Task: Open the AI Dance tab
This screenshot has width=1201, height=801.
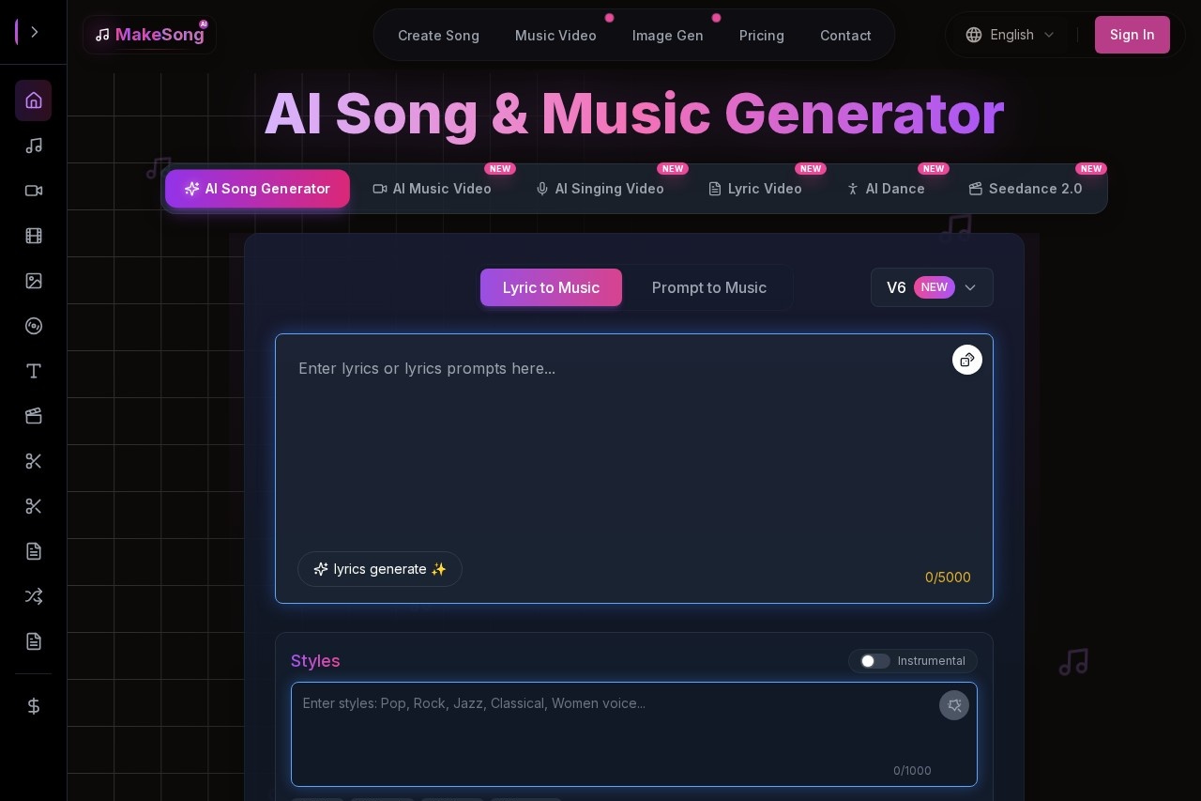Action: pos(886,189)
